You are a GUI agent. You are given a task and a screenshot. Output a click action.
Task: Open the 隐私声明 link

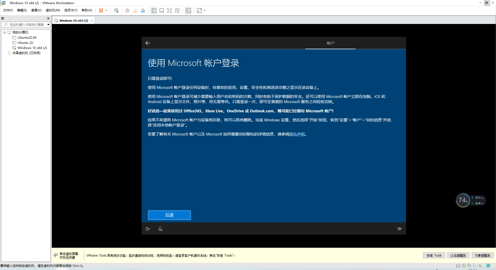[x=297, y=134]
